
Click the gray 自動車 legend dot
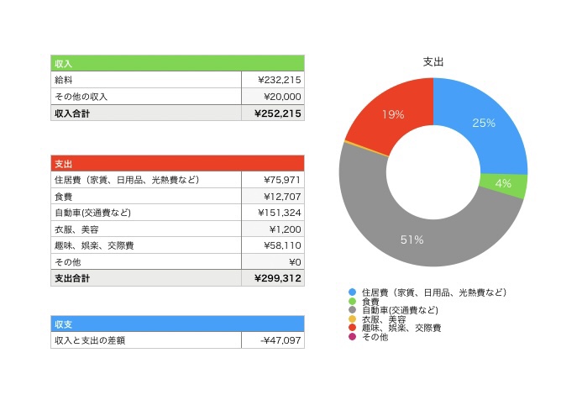tap(352, 310)
